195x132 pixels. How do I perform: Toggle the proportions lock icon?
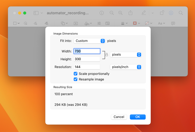(x=107, y=55)
